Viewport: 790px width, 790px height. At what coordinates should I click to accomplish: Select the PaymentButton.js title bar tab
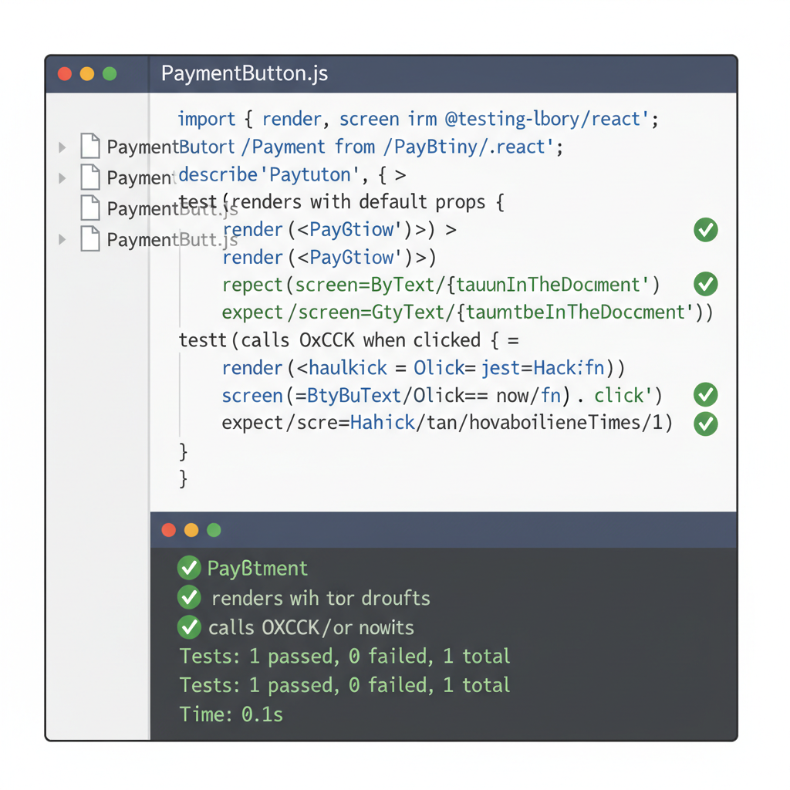244,73
